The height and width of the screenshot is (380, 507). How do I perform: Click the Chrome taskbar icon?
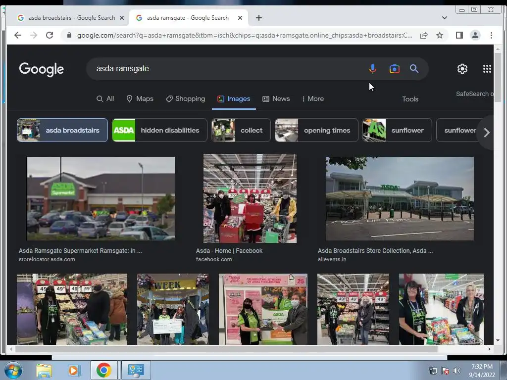click(104, 370)
